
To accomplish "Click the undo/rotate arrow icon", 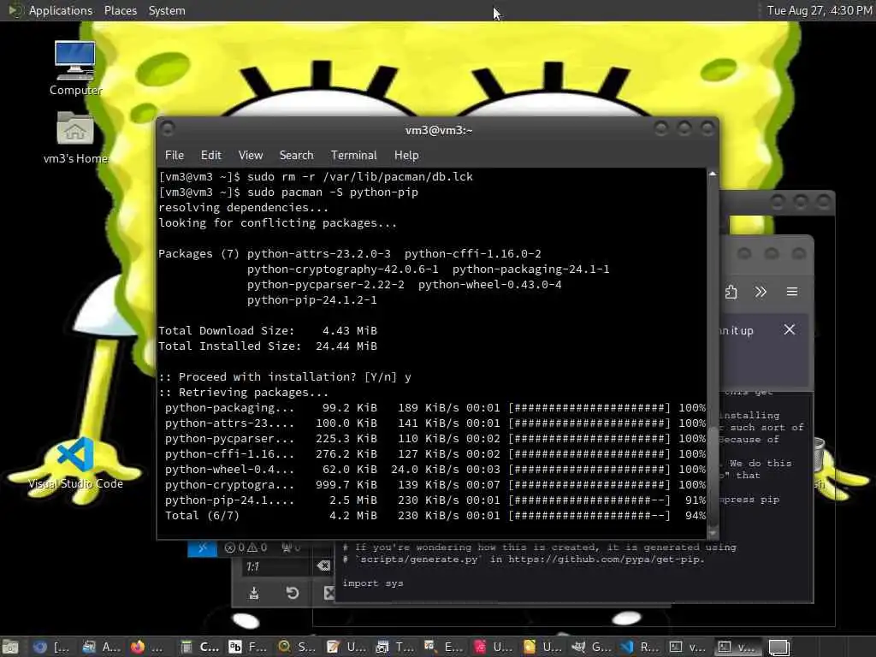I will (x=293, y=593).
